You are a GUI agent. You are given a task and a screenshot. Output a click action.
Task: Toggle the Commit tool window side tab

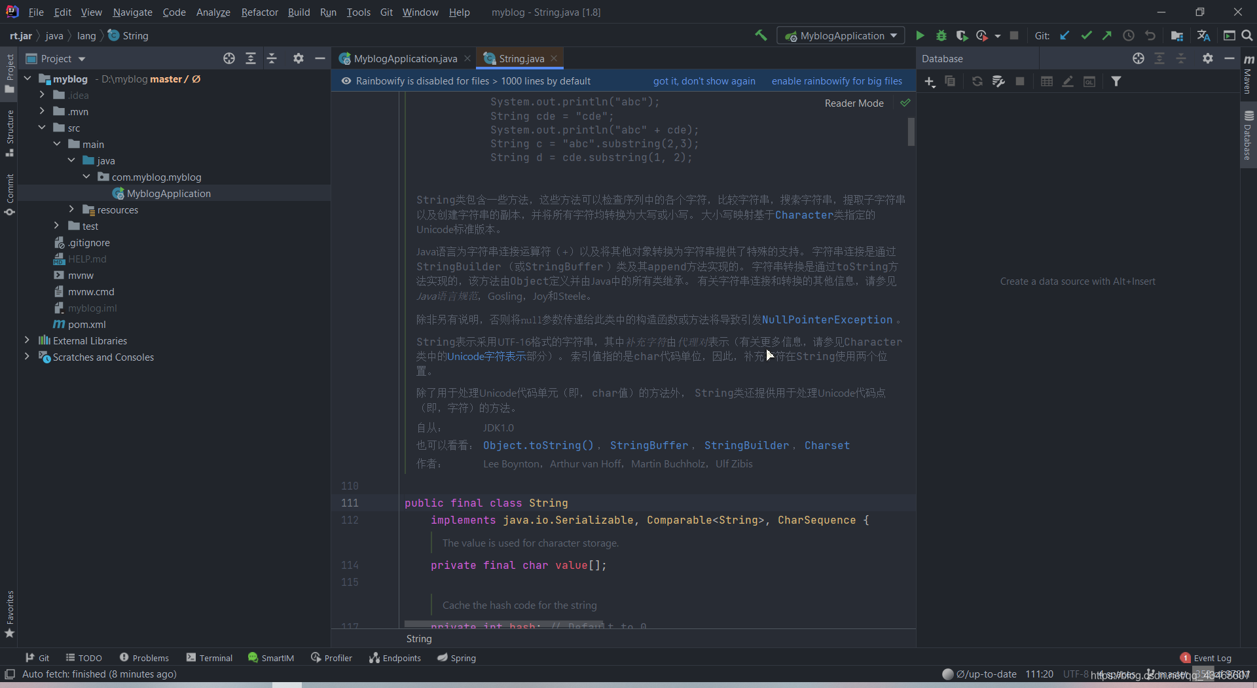pos(9,195)
